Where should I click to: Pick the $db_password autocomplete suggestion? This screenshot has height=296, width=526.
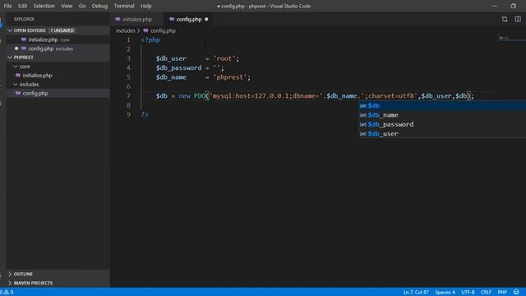tap(442, 124)
